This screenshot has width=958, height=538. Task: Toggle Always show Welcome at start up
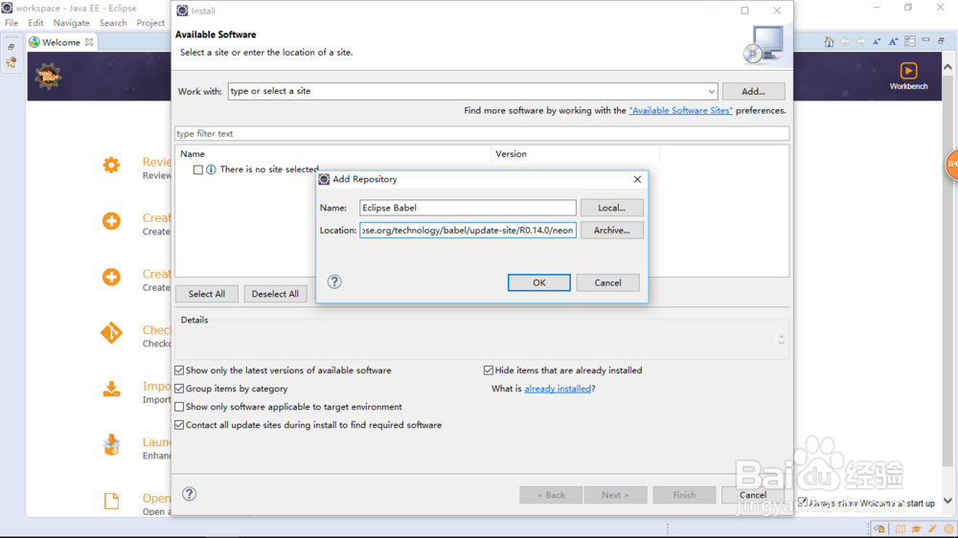(803, 502)
